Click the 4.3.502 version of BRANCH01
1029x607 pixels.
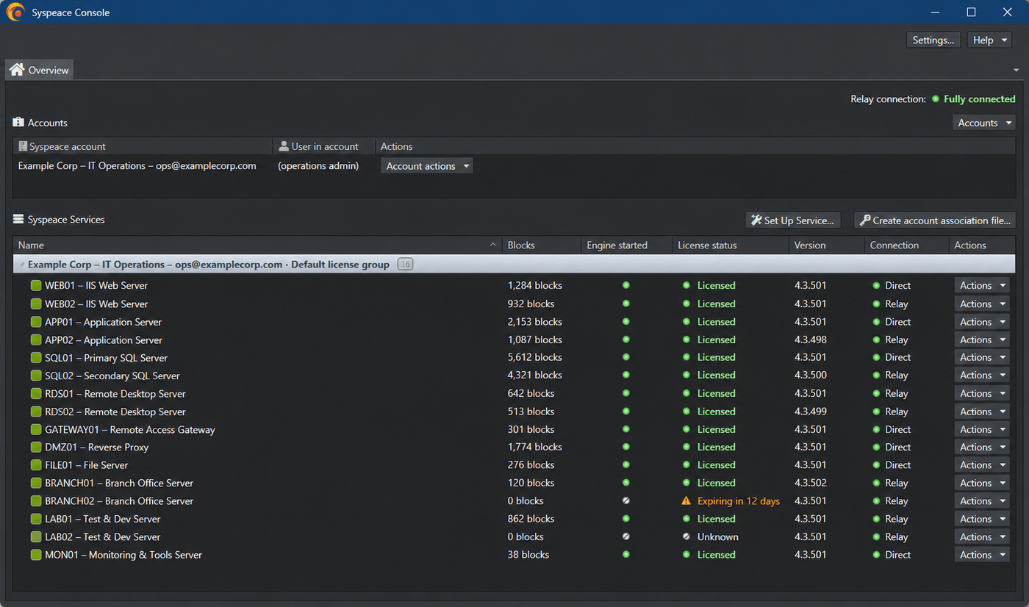811,483
